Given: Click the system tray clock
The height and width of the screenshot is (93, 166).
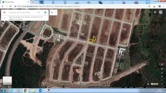Looking at the screenshot, I should point(160,91).
